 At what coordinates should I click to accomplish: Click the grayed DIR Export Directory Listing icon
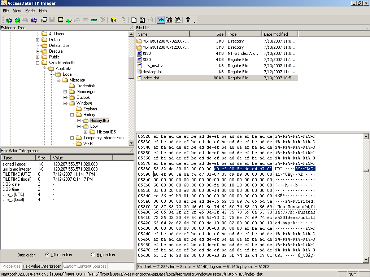[x=150, y=20]
